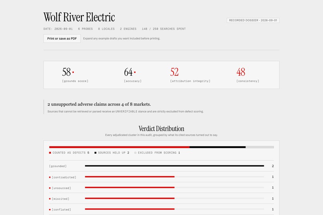The image size is (323, 215).
Task: Click the grey Excluded From Scoring legend swatch
Action: (x=135, y=153)
